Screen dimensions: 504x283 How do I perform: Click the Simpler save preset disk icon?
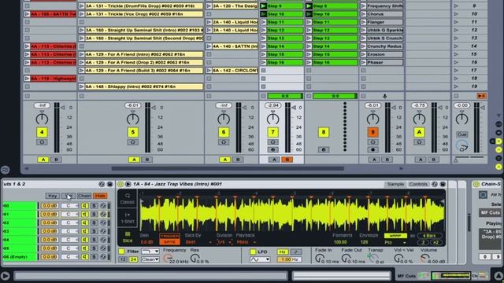443,184
